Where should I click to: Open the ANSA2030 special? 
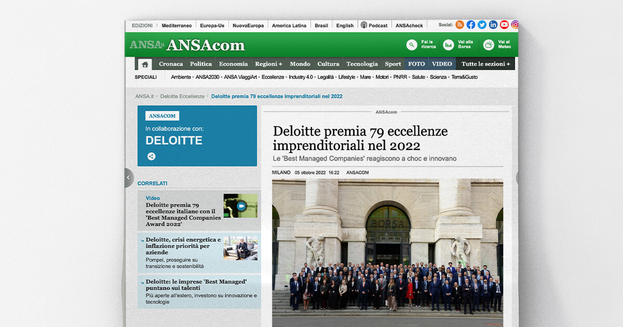[x=208, y=77]
